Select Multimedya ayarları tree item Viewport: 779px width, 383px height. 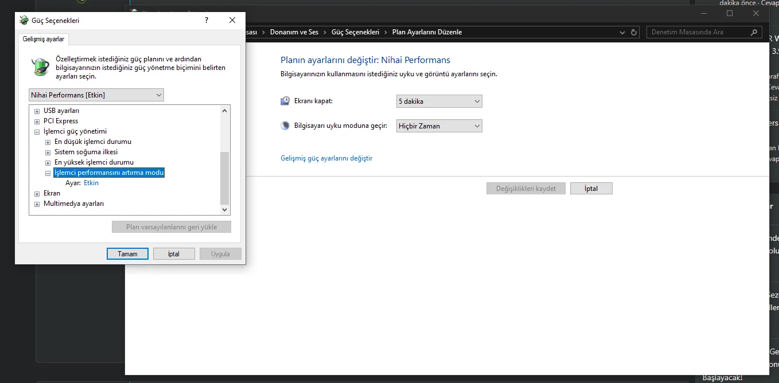click(x=73, y=204)
